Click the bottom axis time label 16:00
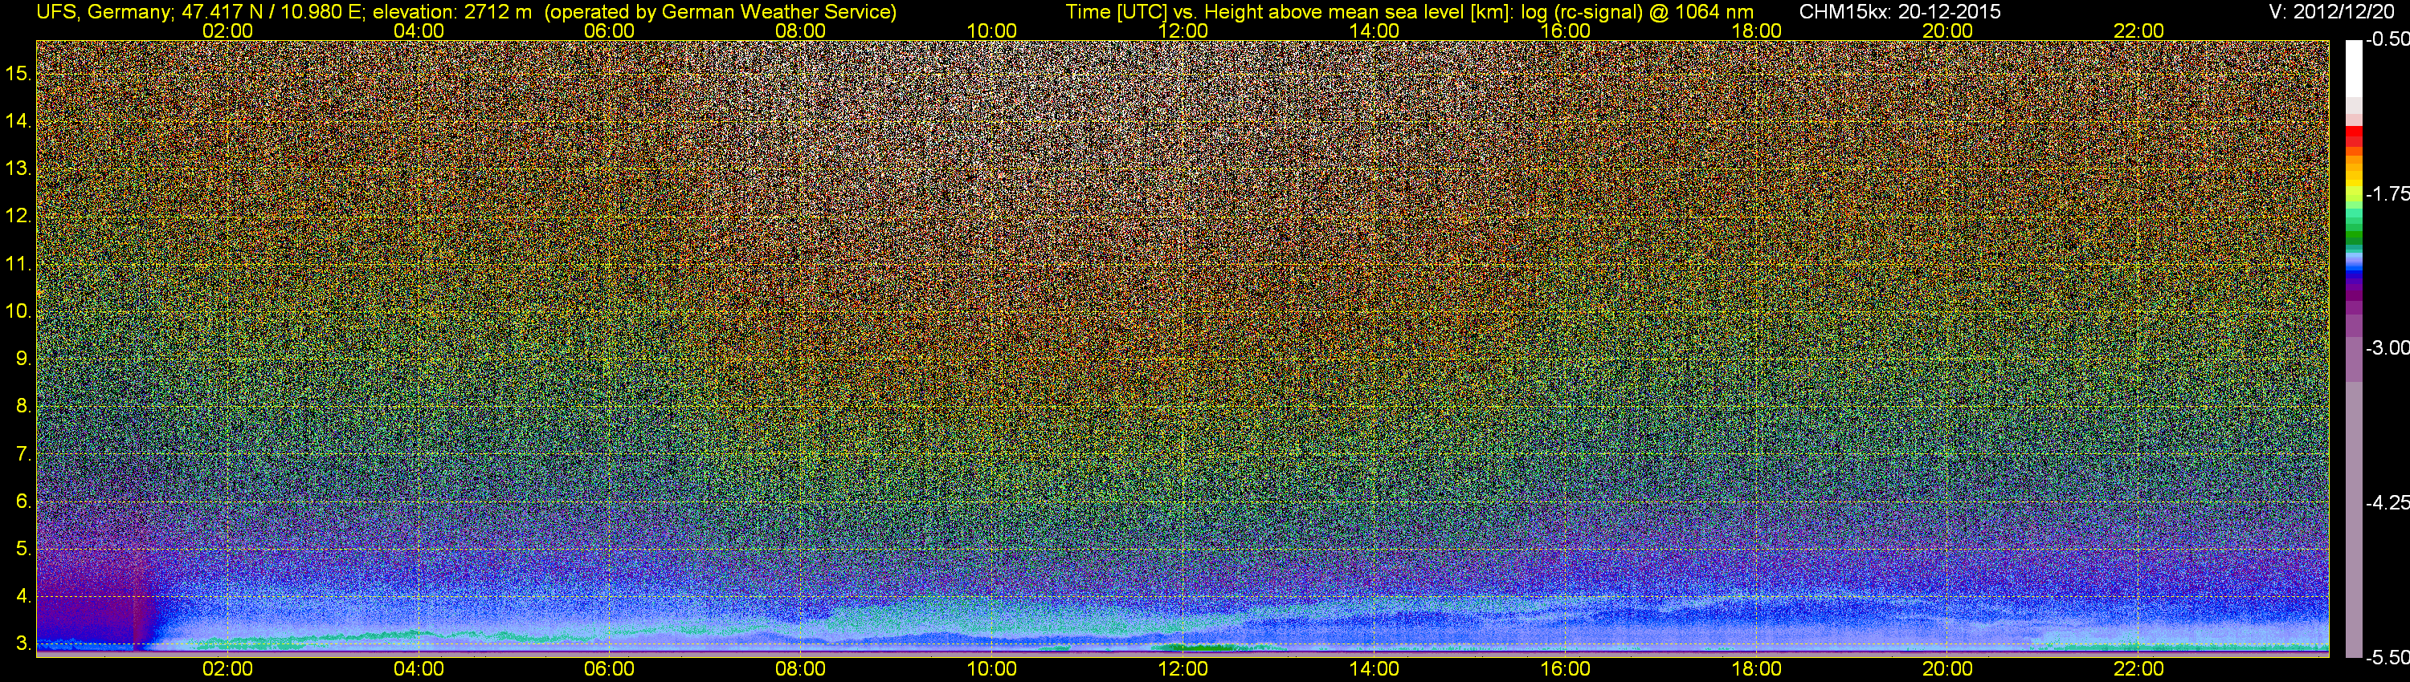The image size is (2410, 682). [1565, 669]
